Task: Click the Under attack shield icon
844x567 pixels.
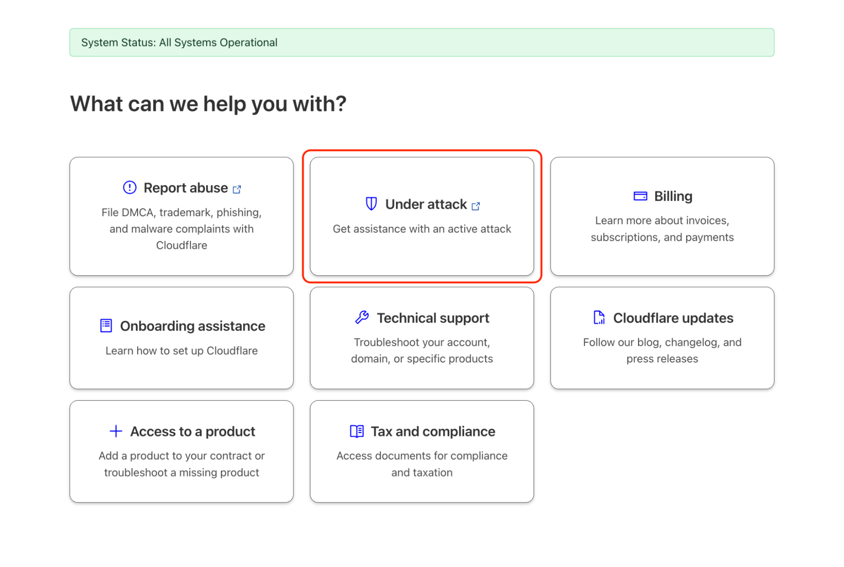Action: pos(371,204)
